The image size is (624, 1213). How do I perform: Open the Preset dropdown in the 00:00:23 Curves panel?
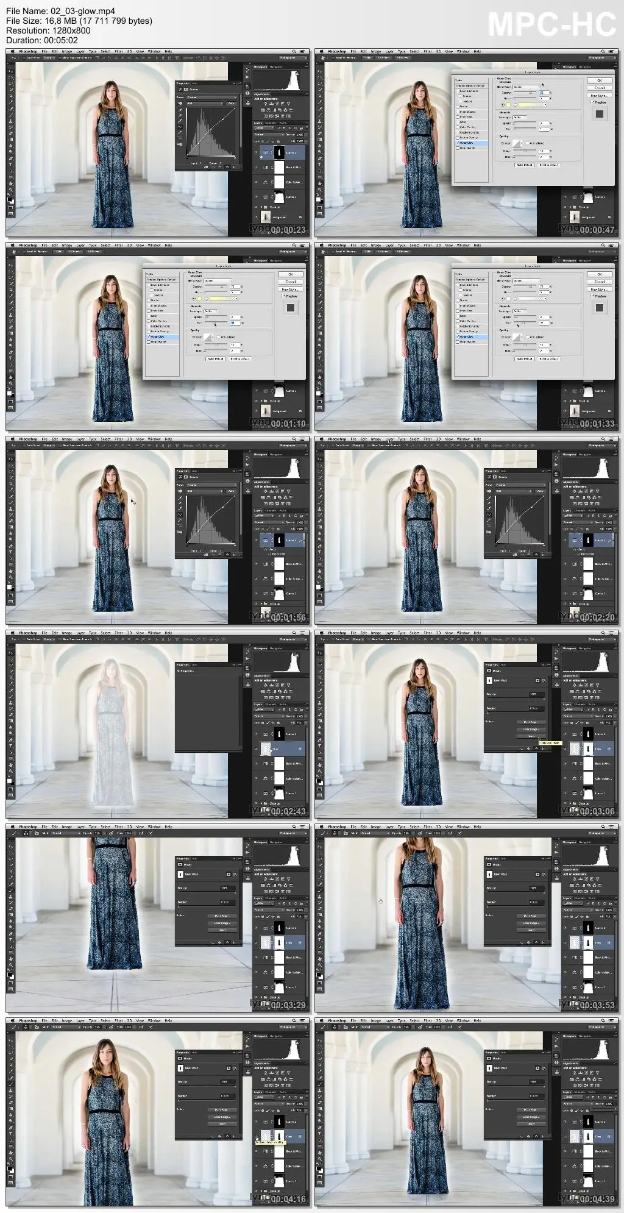pyautogui.click(x=211, y=97)
